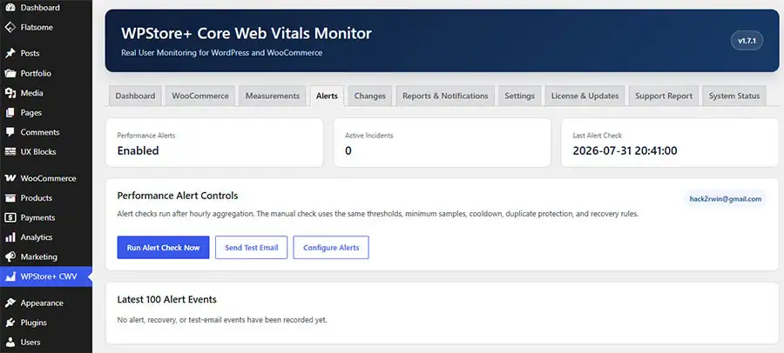Click the Active Incidents count 0
This screenshot has height=353, width=784.
pos(348,150)
